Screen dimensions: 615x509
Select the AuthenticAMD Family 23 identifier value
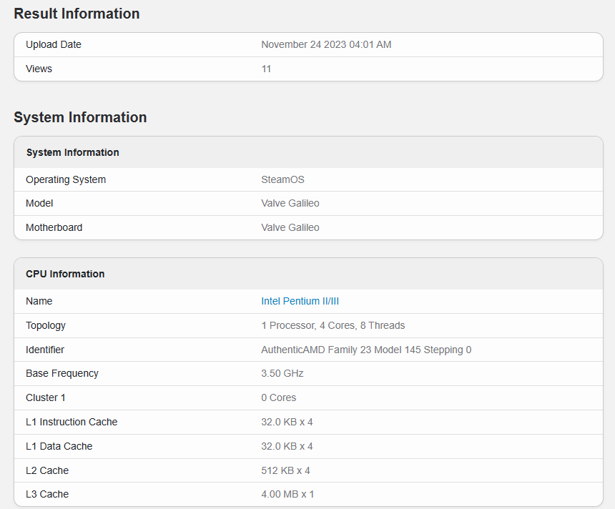[366, 350]
